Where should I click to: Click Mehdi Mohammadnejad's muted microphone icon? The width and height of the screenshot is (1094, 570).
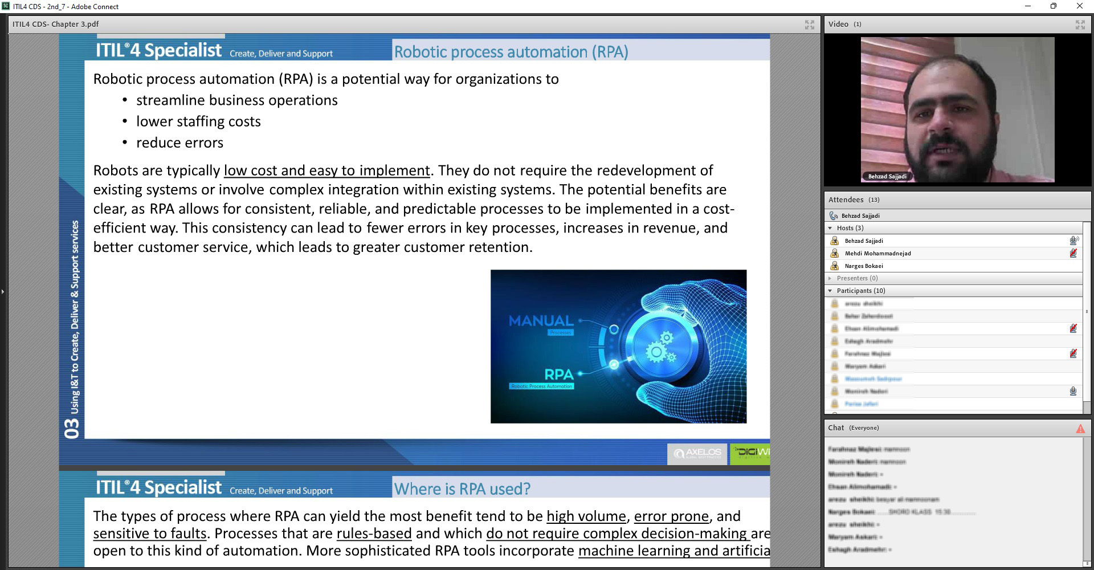[x=1073, y=253]
